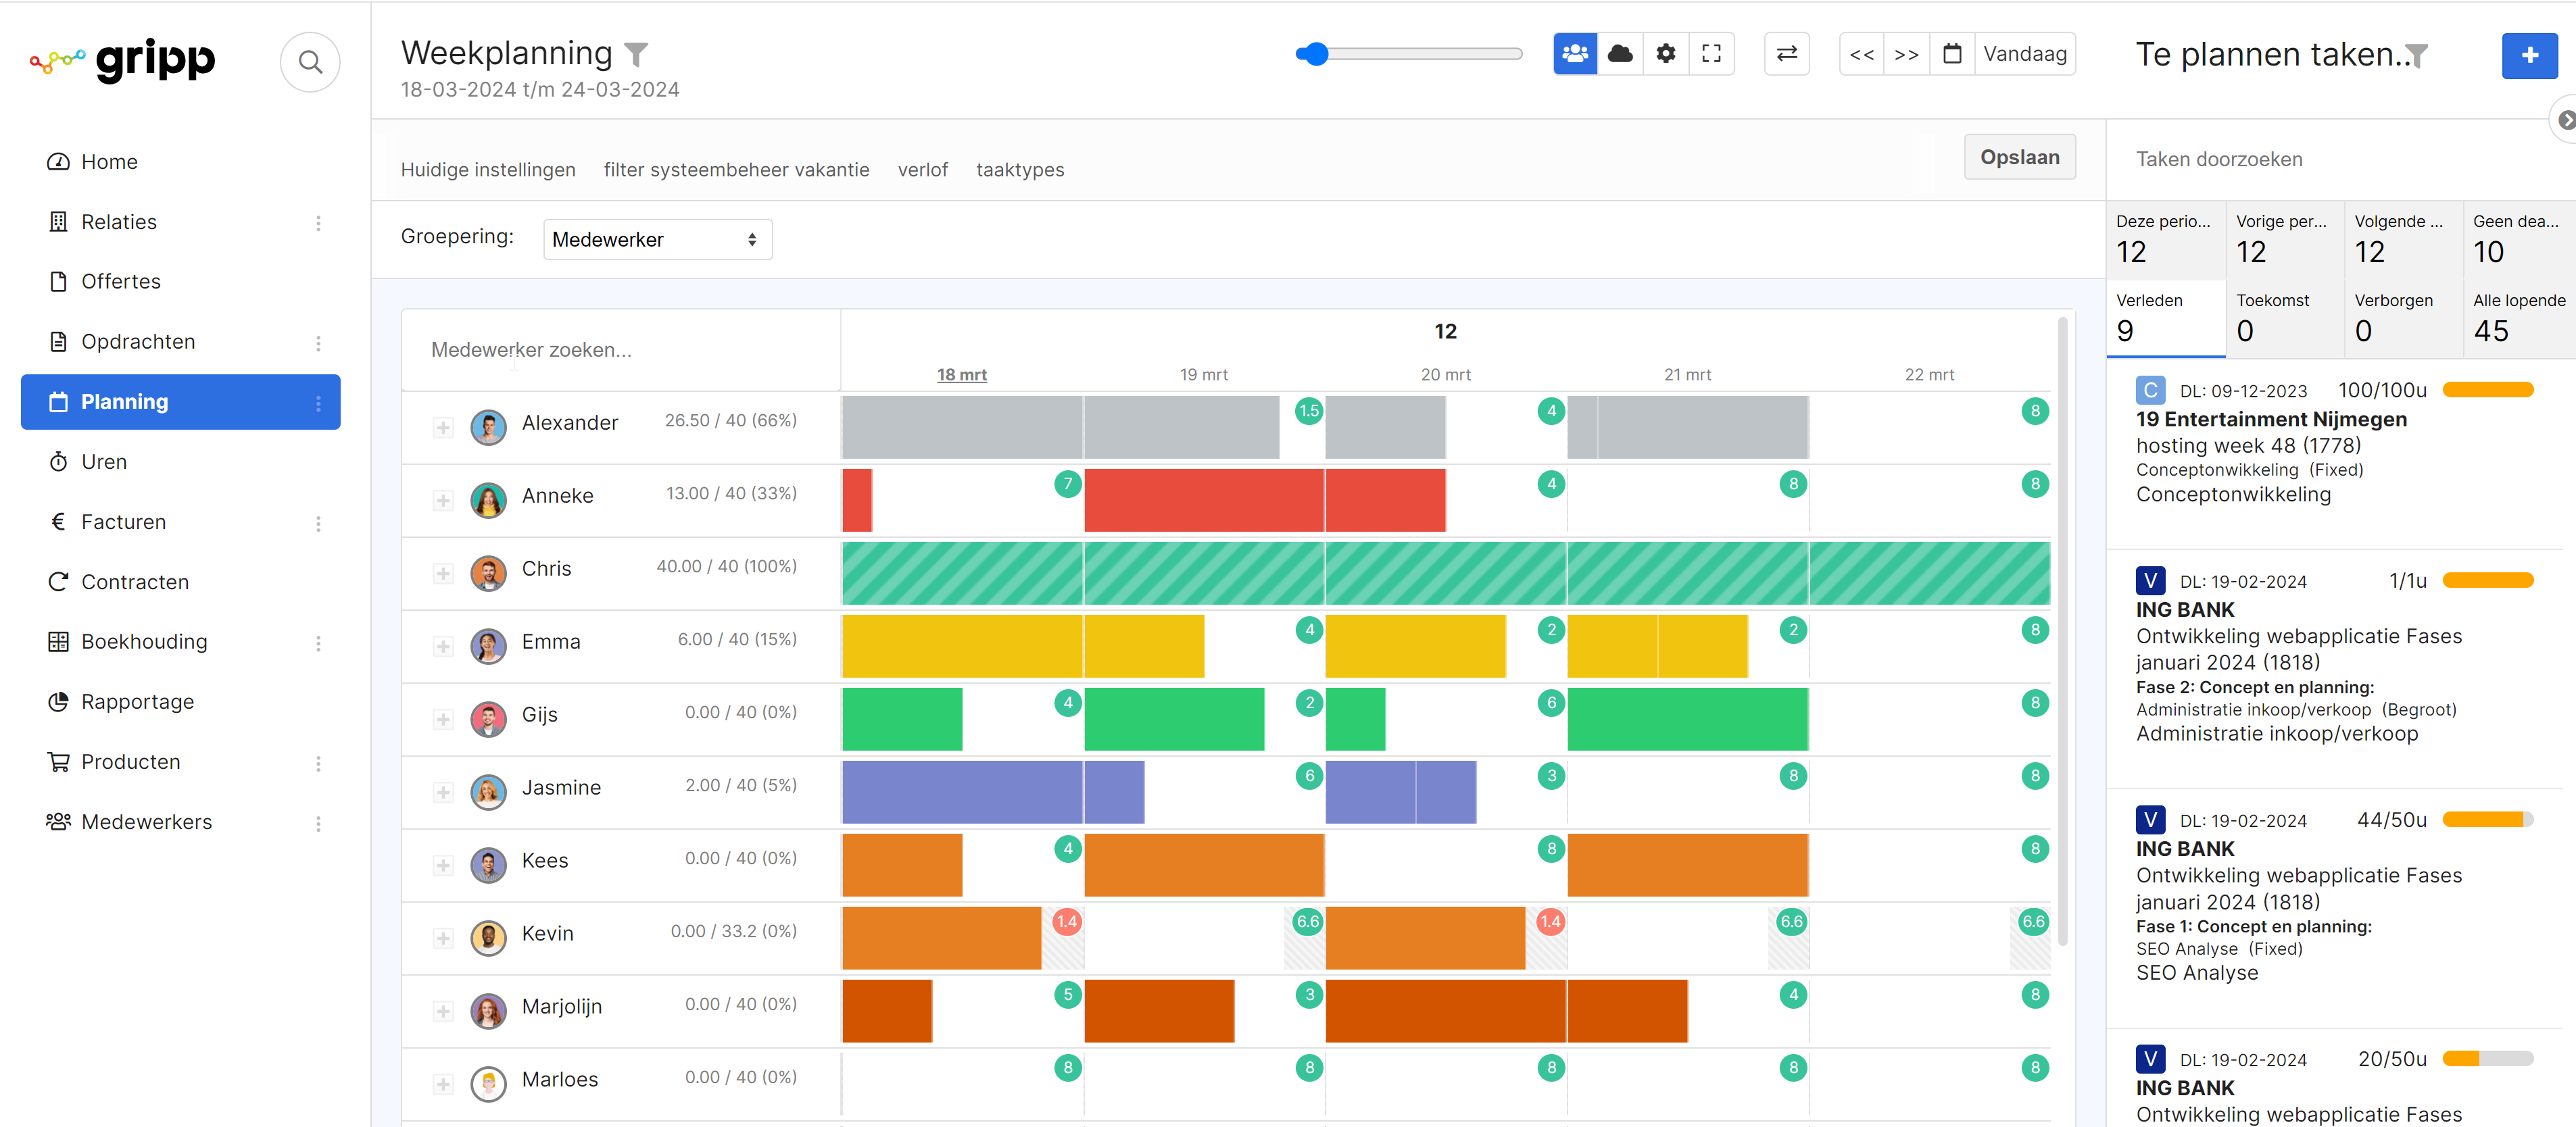The width and height of the screenshot is (2576, 1127).
Task: Click Anneke's red block on 19 mrt
Action: click(1203, 500)
